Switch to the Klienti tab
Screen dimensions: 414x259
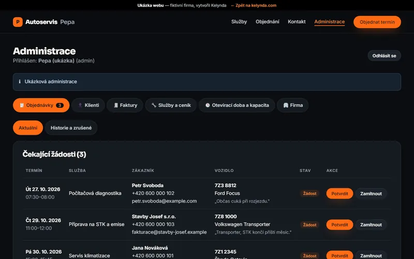(x=88, y=105)
